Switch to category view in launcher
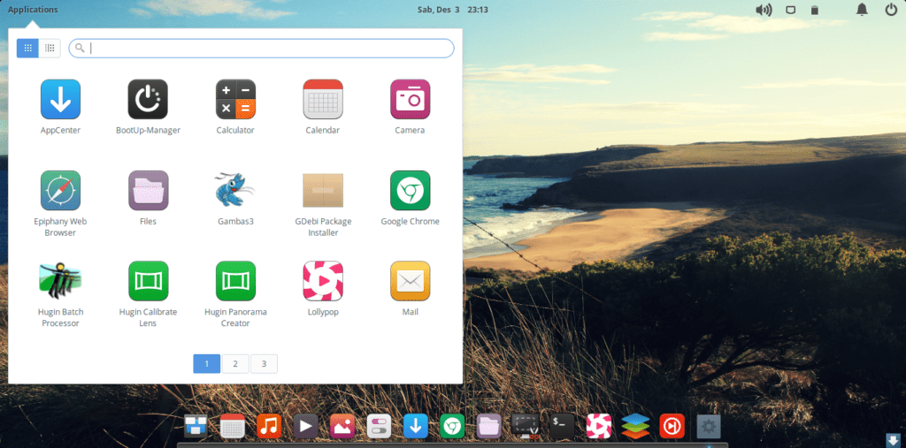The width and height of the screenshot is (906, 448). pyautogui.click(x=50, y=48)
